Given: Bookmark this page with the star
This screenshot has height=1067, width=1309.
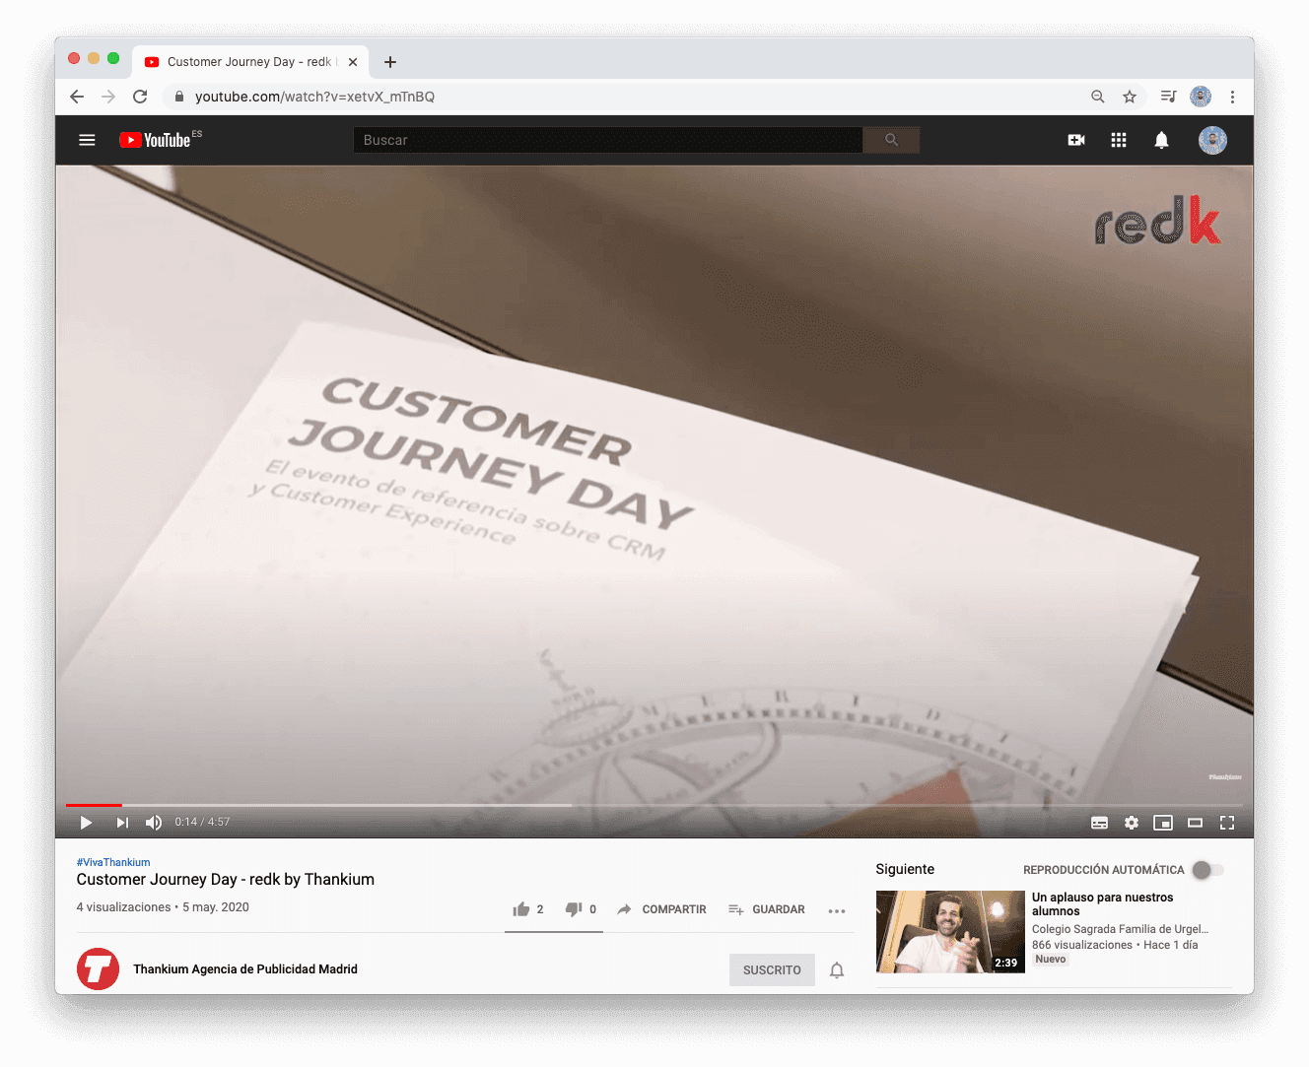Looking at the screenshot, I should tap(1130, 97).
